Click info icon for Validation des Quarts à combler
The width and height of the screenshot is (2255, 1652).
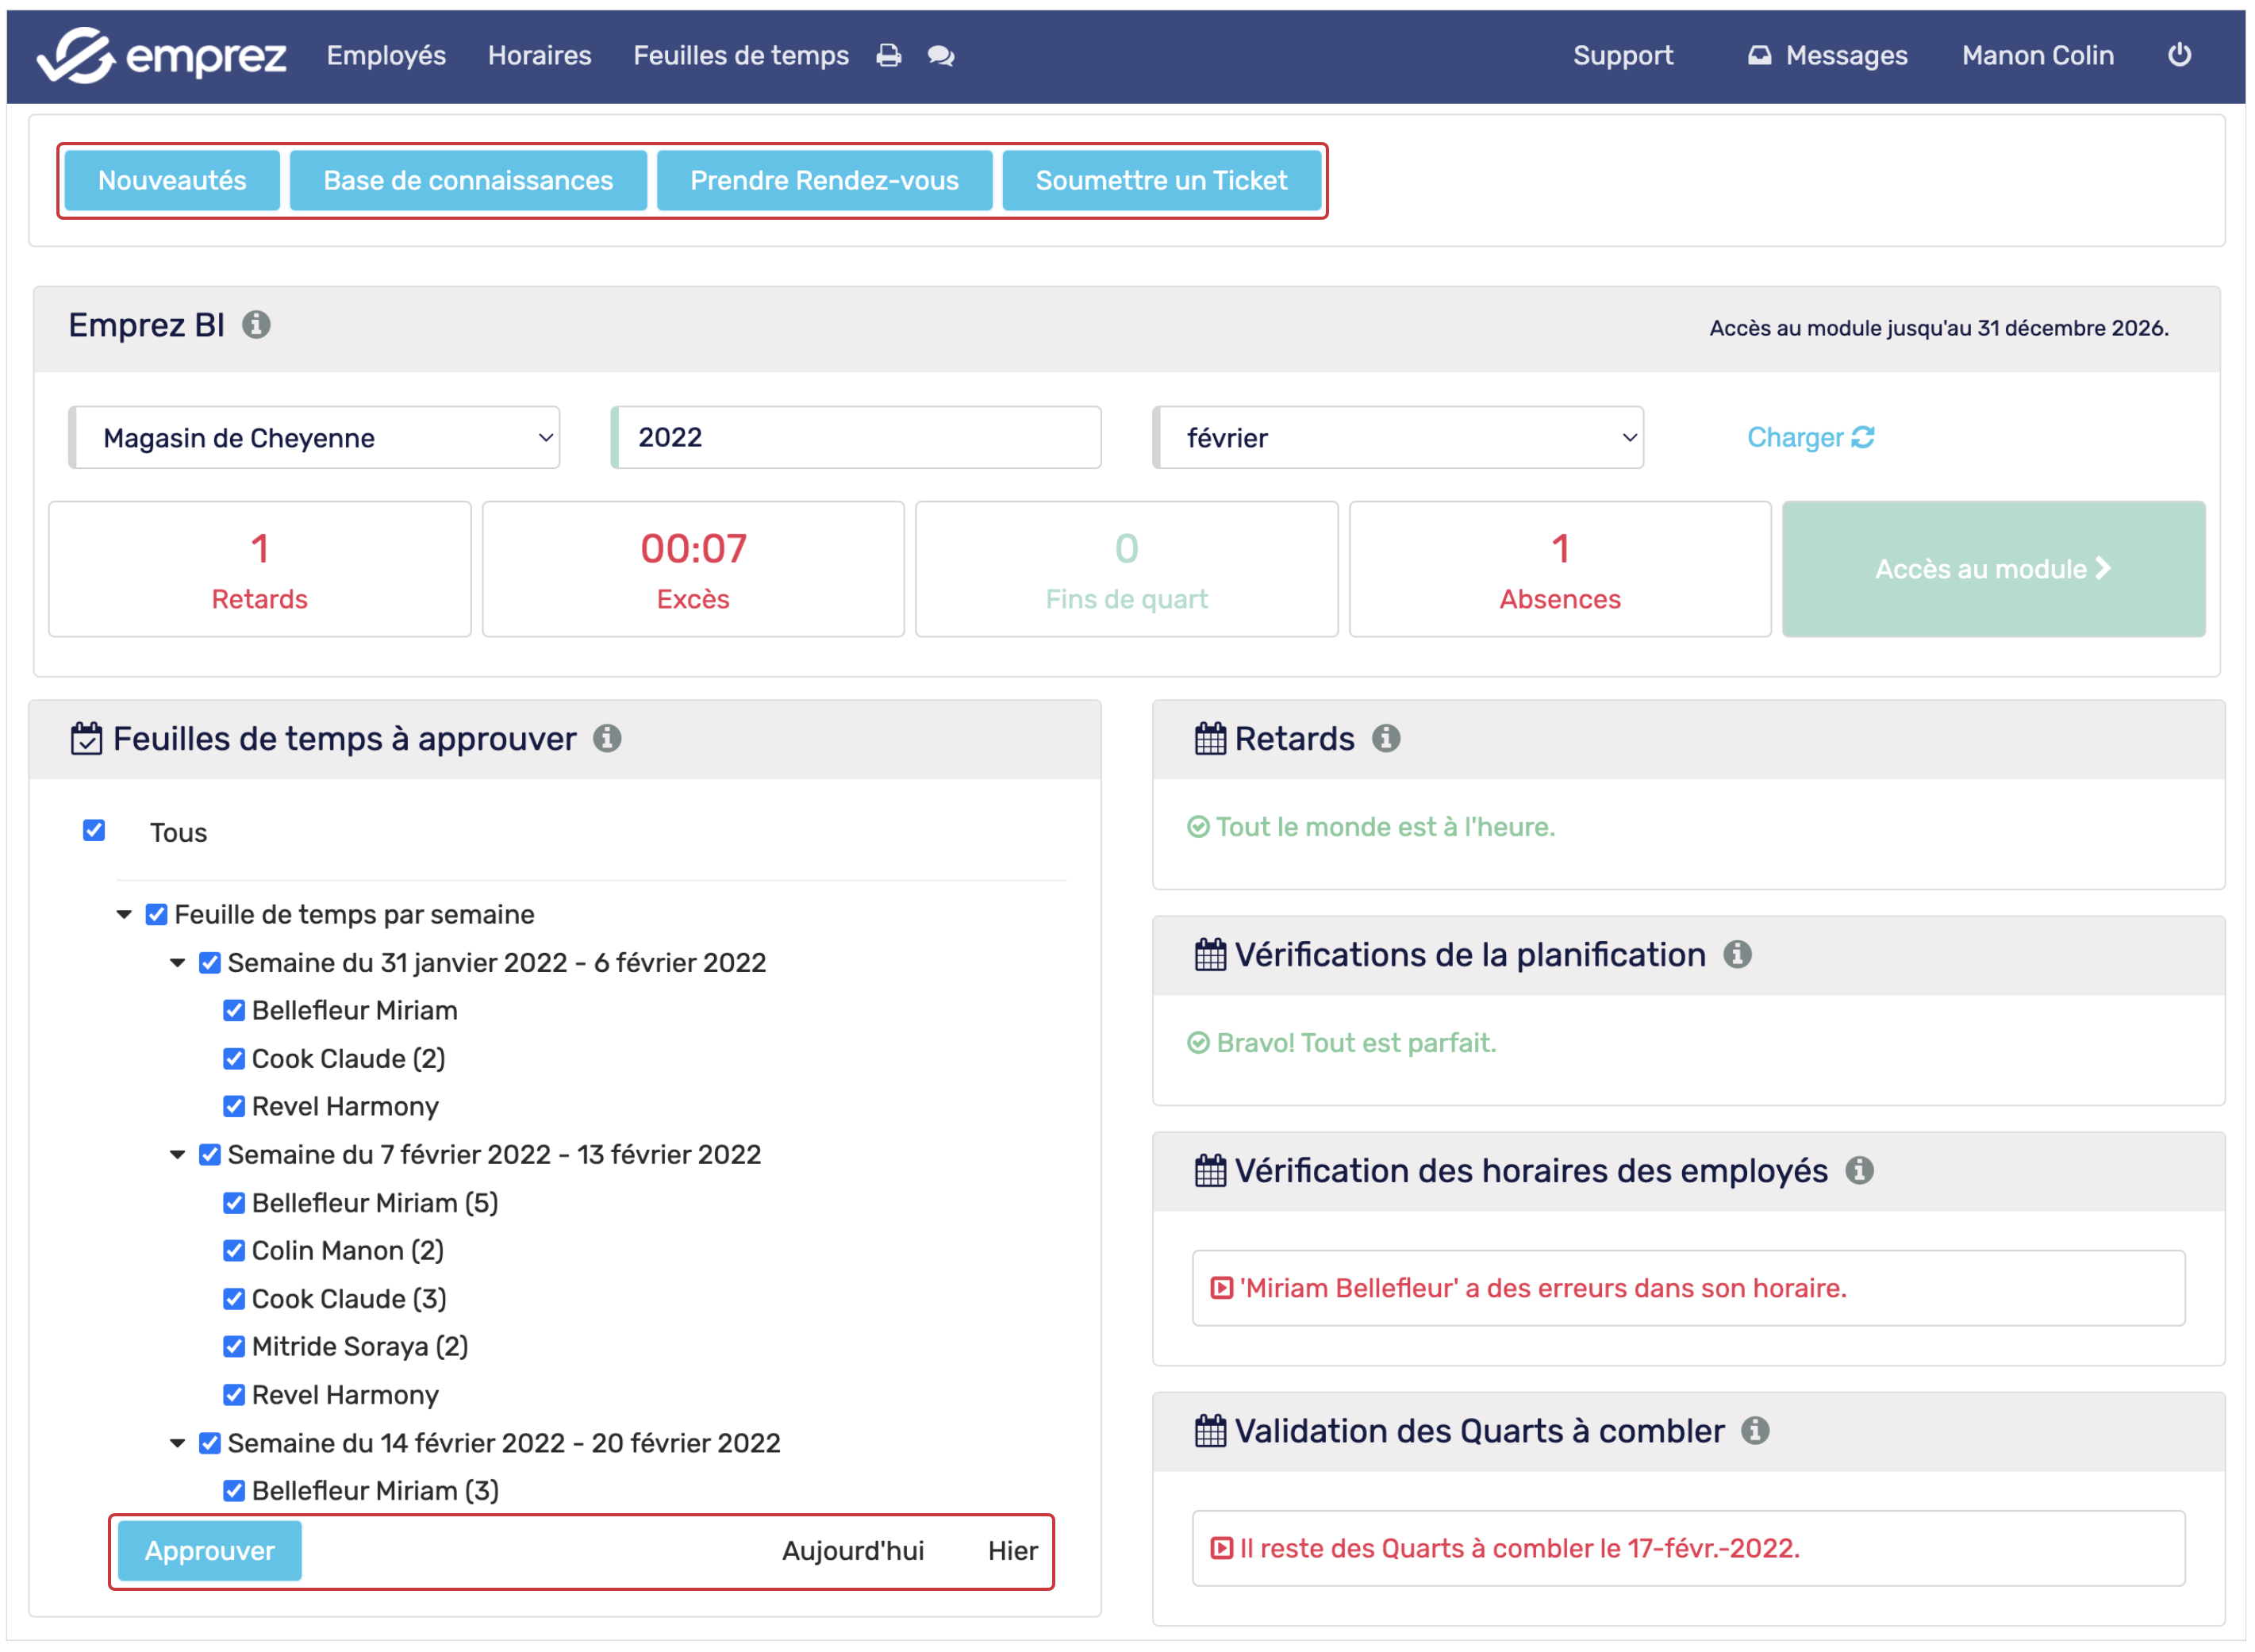point(1755,1430)
